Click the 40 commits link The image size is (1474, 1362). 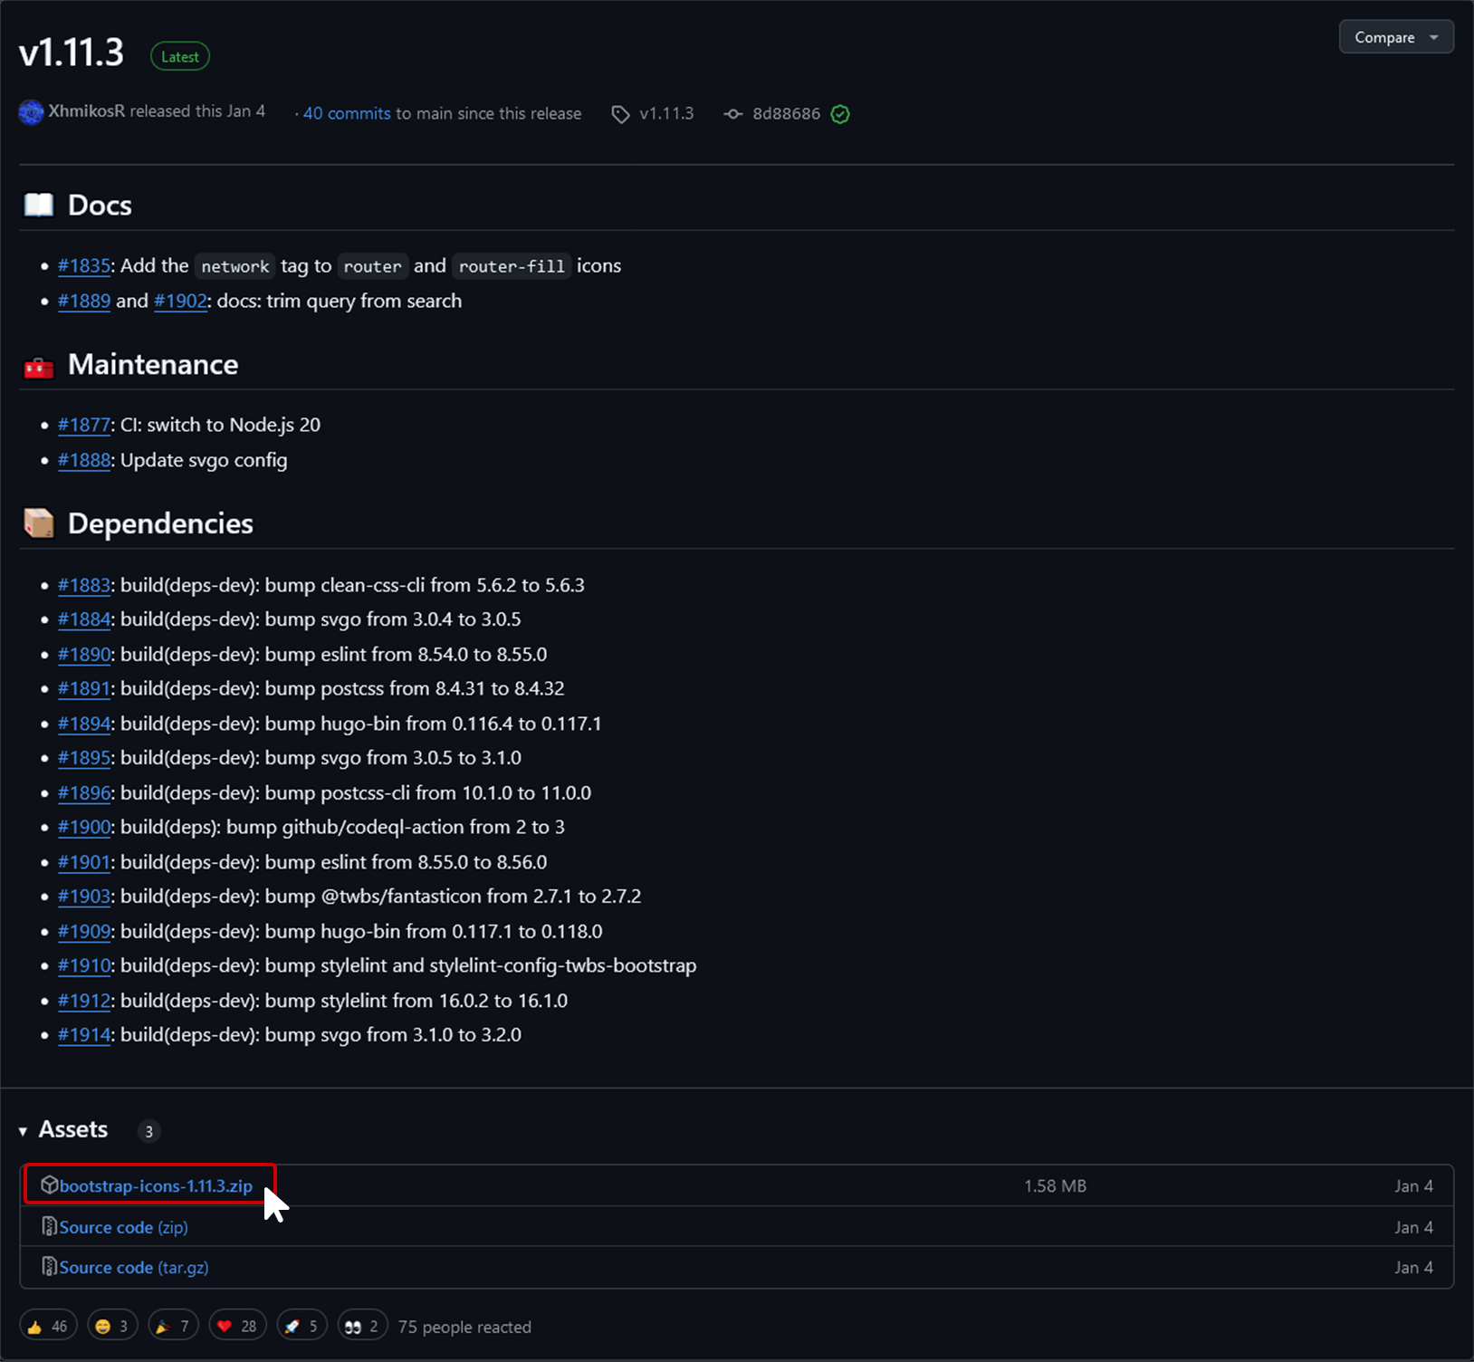click(347, 113)
